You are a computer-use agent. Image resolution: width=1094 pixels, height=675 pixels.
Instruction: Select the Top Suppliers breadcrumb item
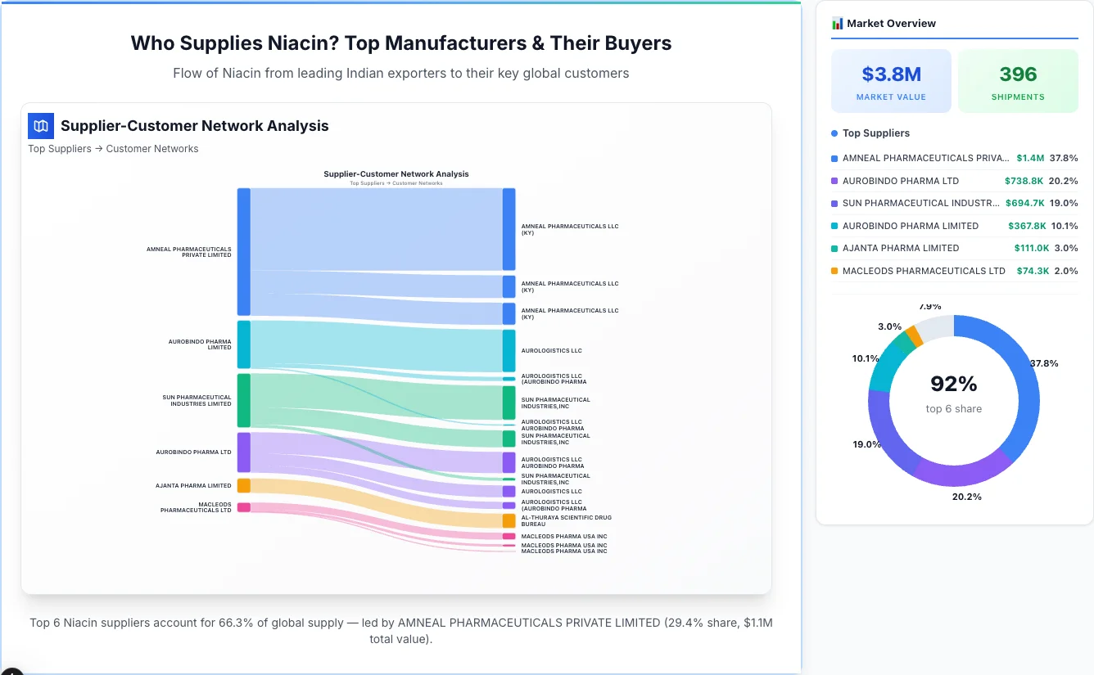[59, 148]
